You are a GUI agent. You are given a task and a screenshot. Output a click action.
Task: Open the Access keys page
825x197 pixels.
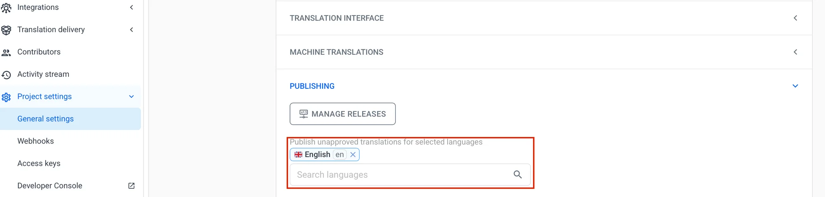(39, 163)
